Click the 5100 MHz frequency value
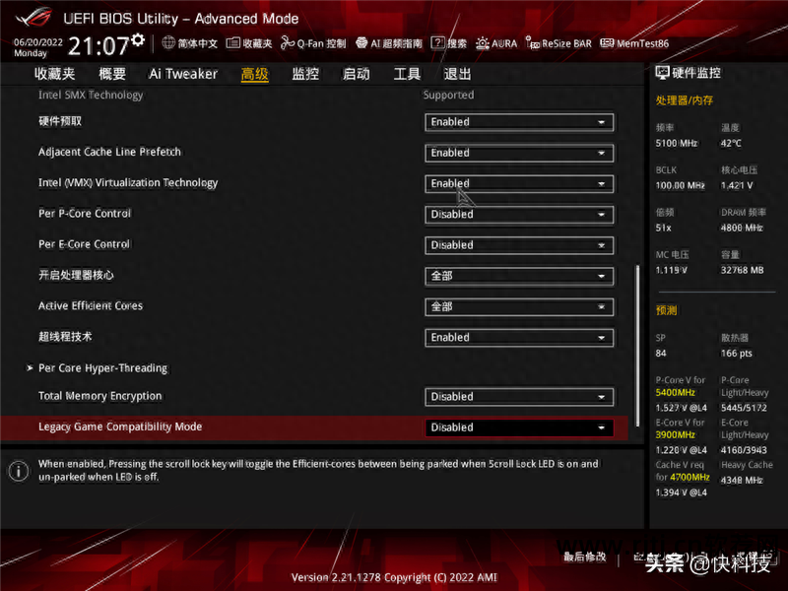The width and height of the screenshot is (788, 591). coord(677,143)
